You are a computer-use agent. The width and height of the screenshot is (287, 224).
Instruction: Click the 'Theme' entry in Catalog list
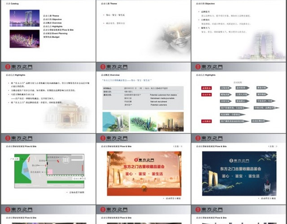click(x=51, y=16)
